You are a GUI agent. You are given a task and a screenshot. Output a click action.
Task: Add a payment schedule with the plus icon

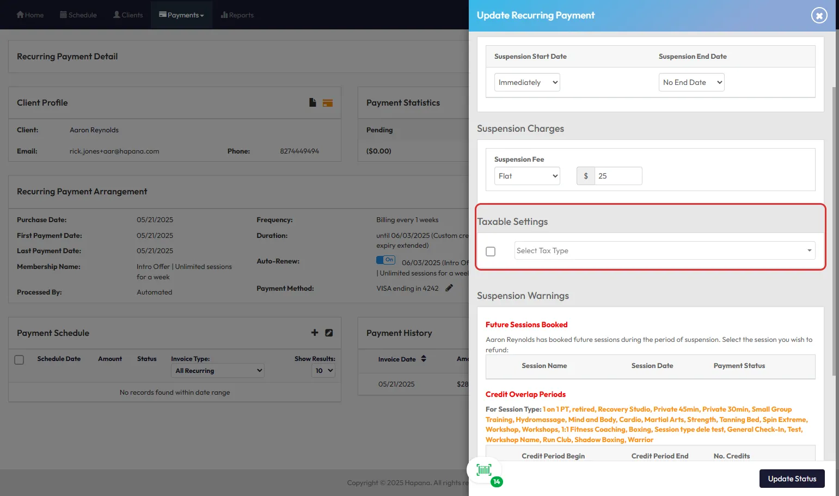coord(315,333)
